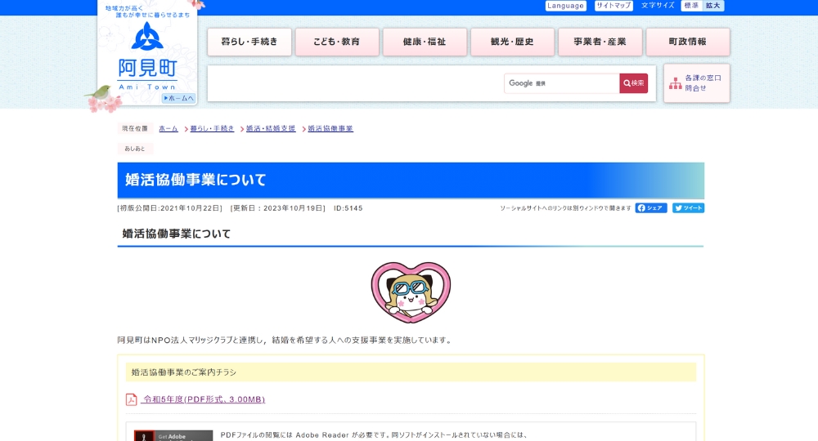Tweet the page with Twitter ツイート button
This screenshot has width=818, height=441.
point(688,208)
